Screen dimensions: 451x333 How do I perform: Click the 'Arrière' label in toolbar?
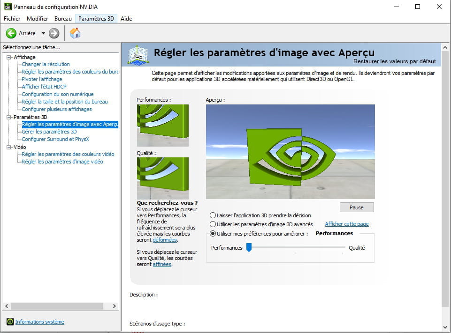(x=27, y=33)
